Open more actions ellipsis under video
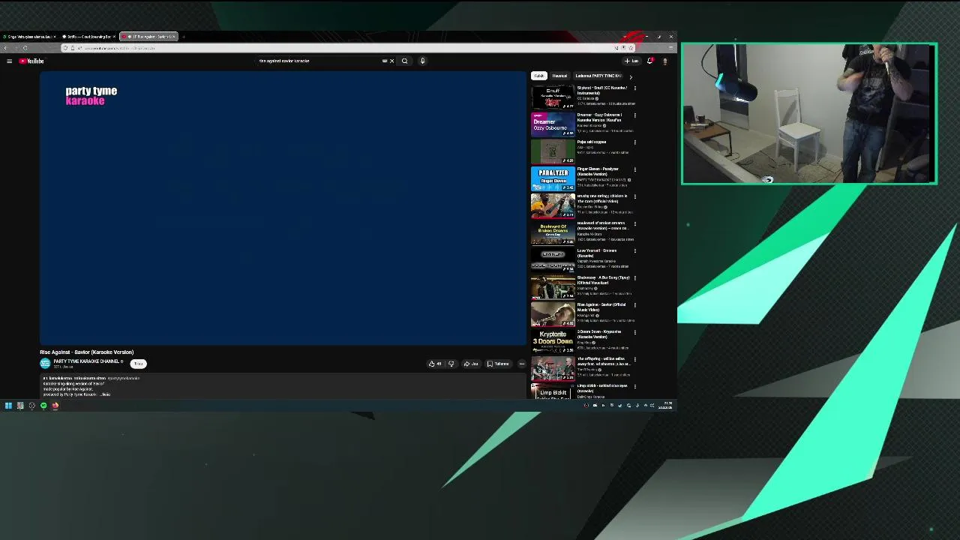 [x=522, y=364]
